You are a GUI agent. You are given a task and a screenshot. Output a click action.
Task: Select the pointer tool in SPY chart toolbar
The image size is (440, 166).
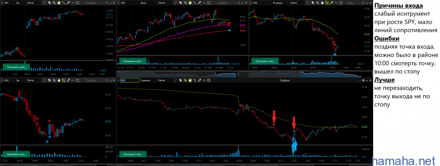click(x=49, y=3)
